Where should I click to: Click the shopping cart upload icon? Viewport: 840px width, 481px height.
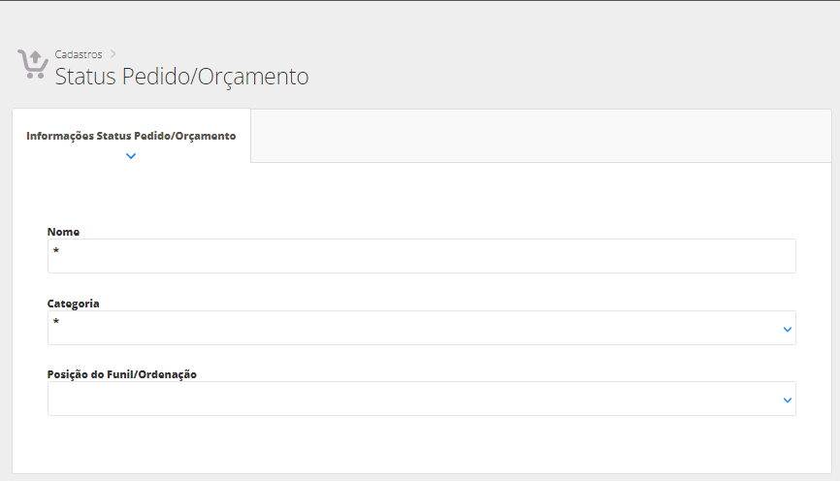32,64
